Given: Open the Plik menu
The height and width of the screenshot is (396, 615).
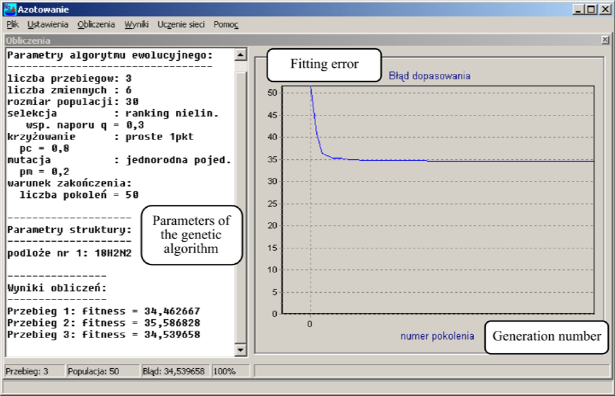Looking at the screenshot, I should (13, 25).
